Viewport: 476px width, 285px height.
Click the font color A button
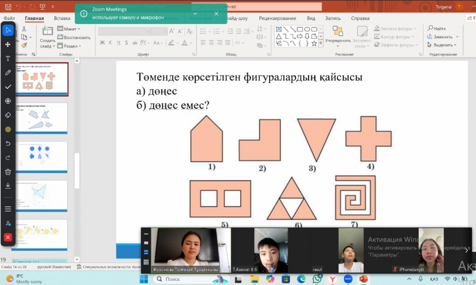coord(184,43)
